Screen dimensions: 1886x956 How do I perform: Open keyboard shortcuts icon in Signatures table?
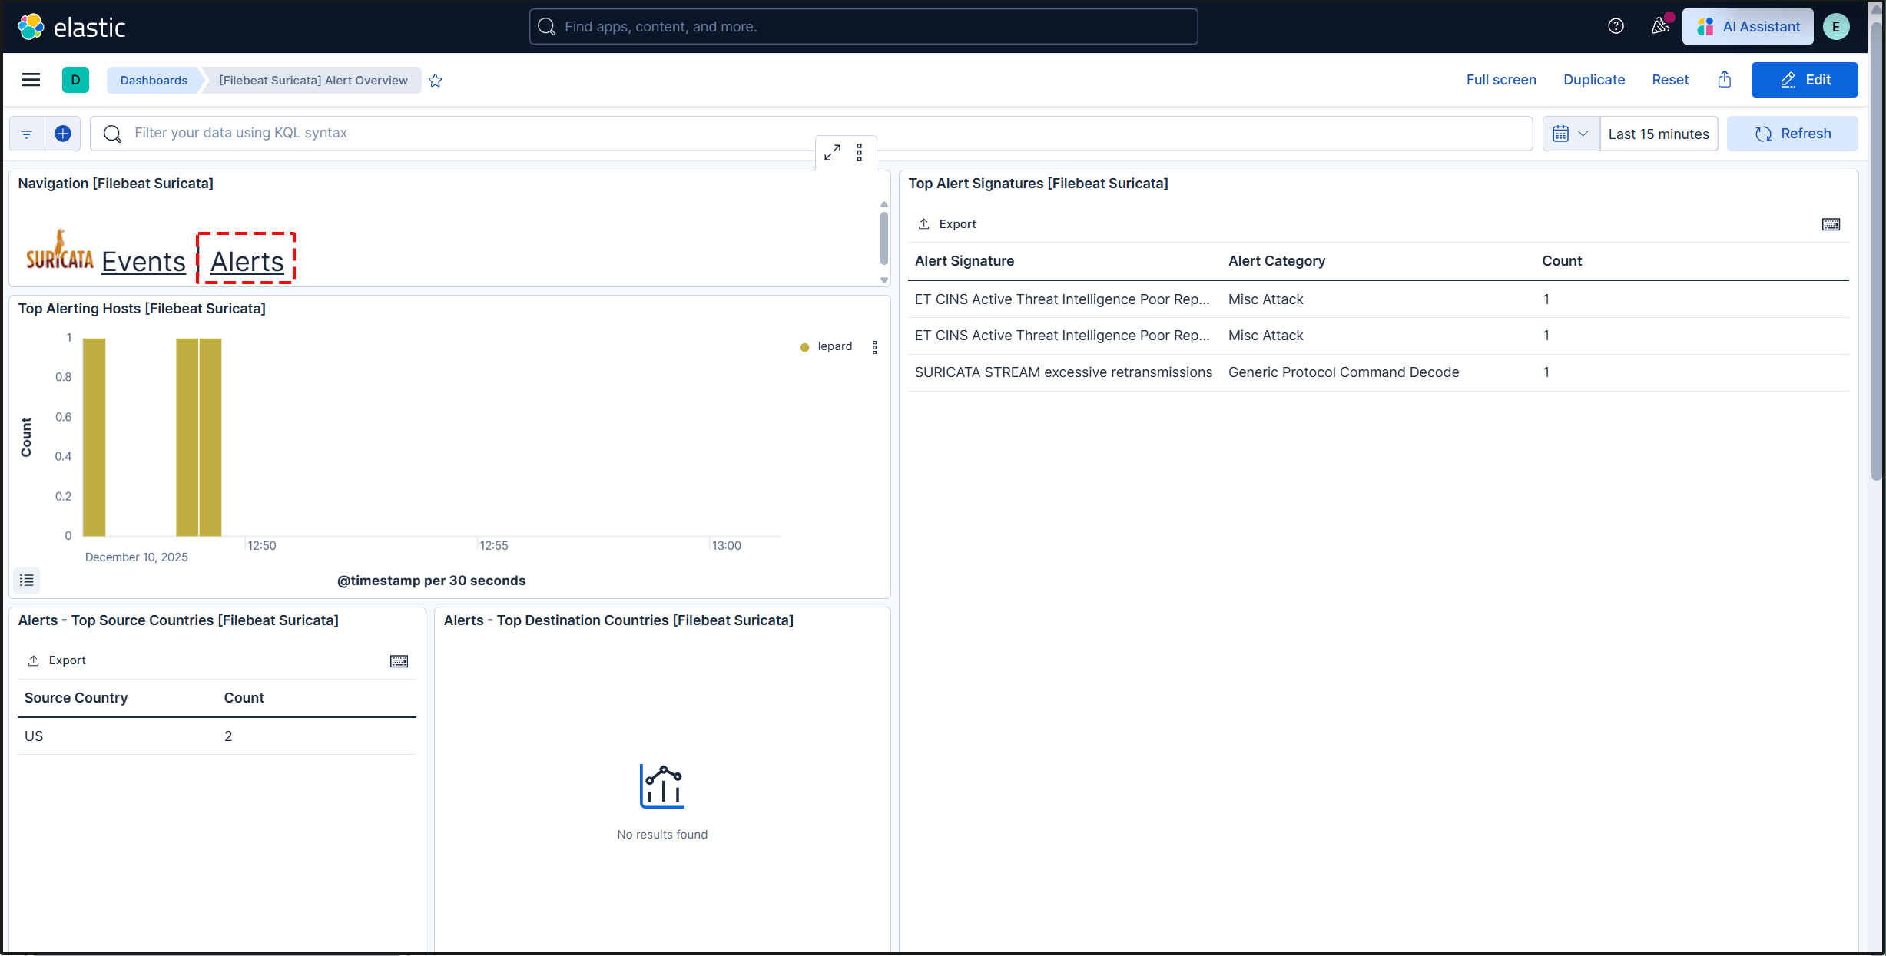click(1831, 224)
